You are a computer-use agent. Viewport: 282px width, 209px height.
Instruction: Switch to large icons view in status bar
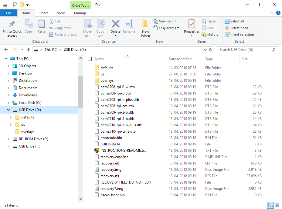277,205
